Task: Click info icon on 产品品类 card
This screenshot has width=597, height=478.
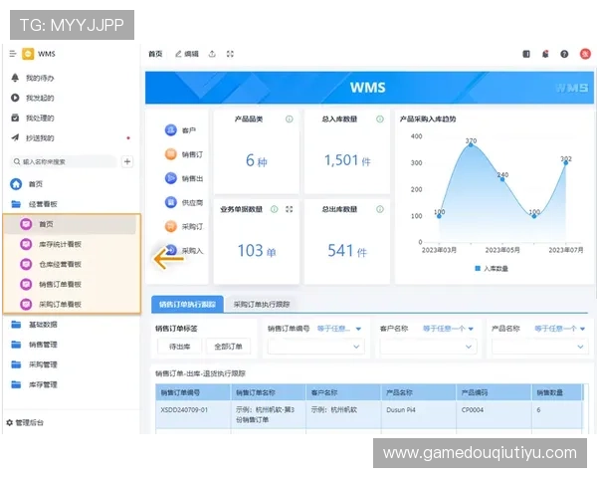Action: point(289,119)
